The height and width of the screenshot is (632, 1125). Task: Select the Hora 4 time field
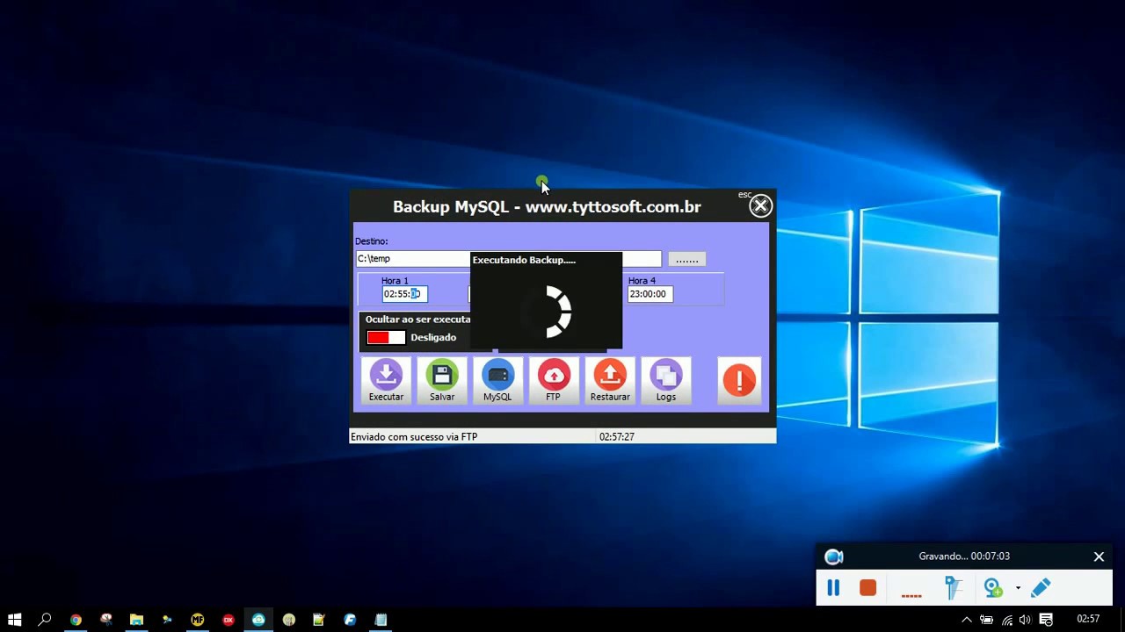click(650, 294)
